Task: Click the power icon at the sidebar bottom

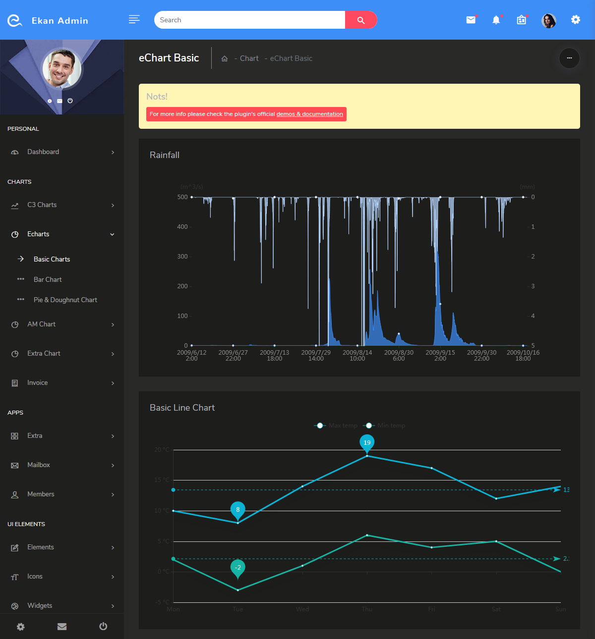Action: (103, 626)
